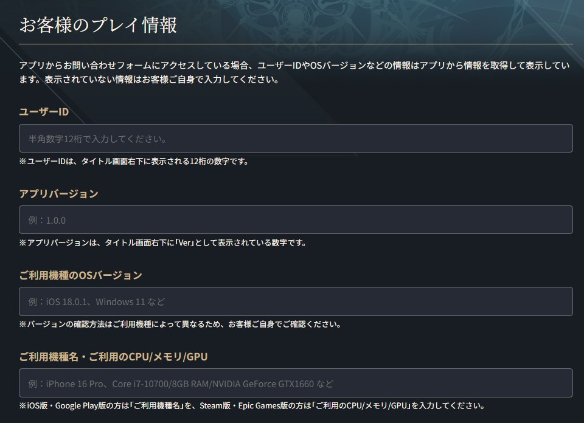Click the ユーザーID input field

[296, 139]
